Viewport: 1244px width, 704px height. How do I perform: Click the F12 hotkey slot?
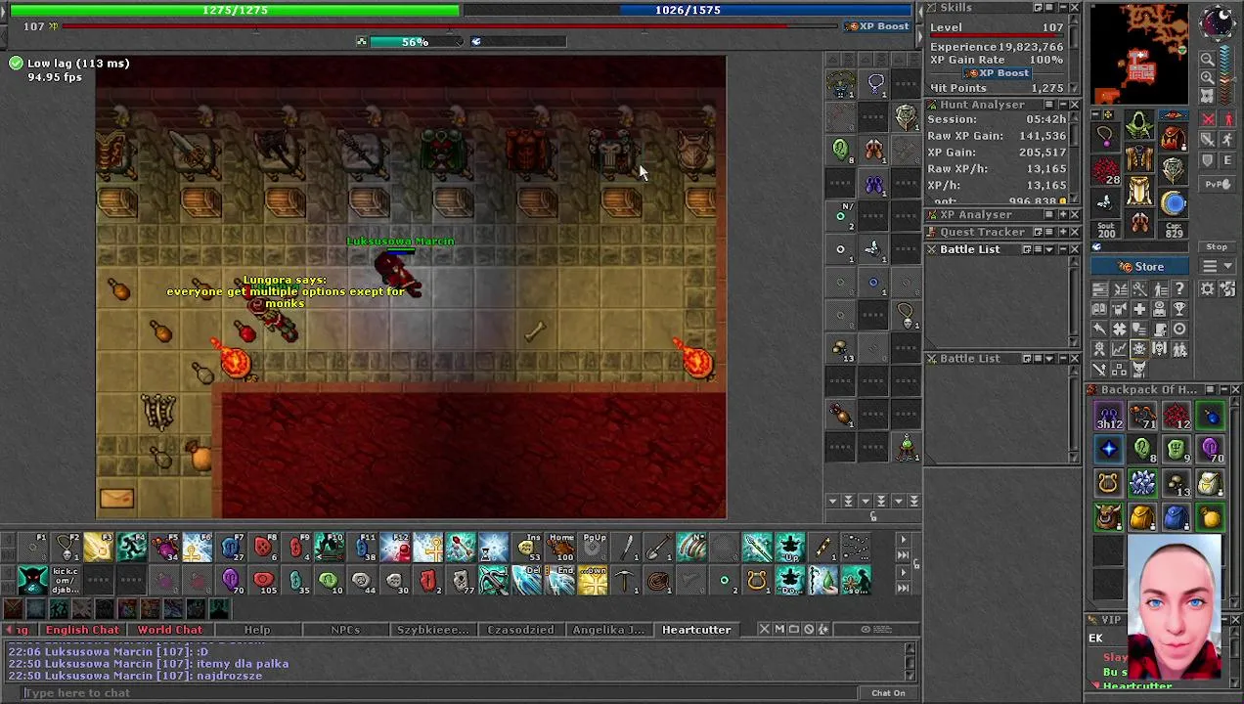(x=396, y=548)
